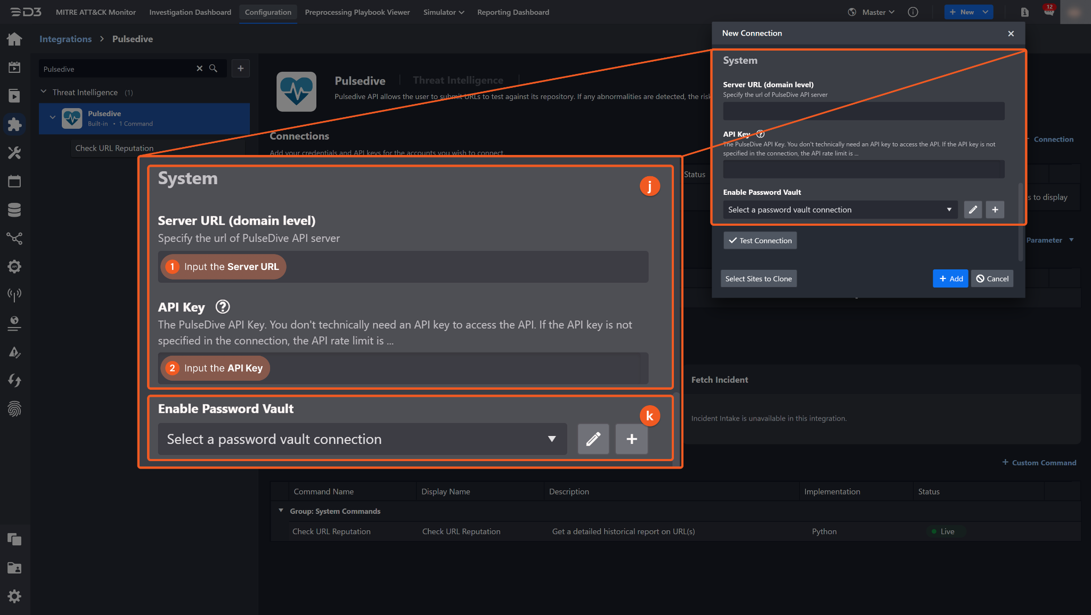
Task: Click the tools wrench sidebar icon
Action: pyautogui.click(x=14, y=153)
